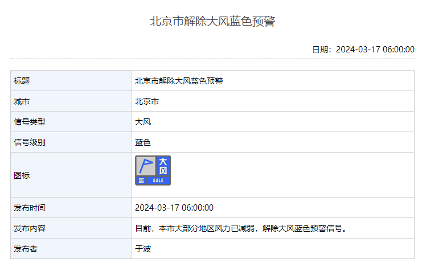The height and width of the screenshot is (267, 422).
Task: Click the 北京市 city value
Action: click(147, 101)
